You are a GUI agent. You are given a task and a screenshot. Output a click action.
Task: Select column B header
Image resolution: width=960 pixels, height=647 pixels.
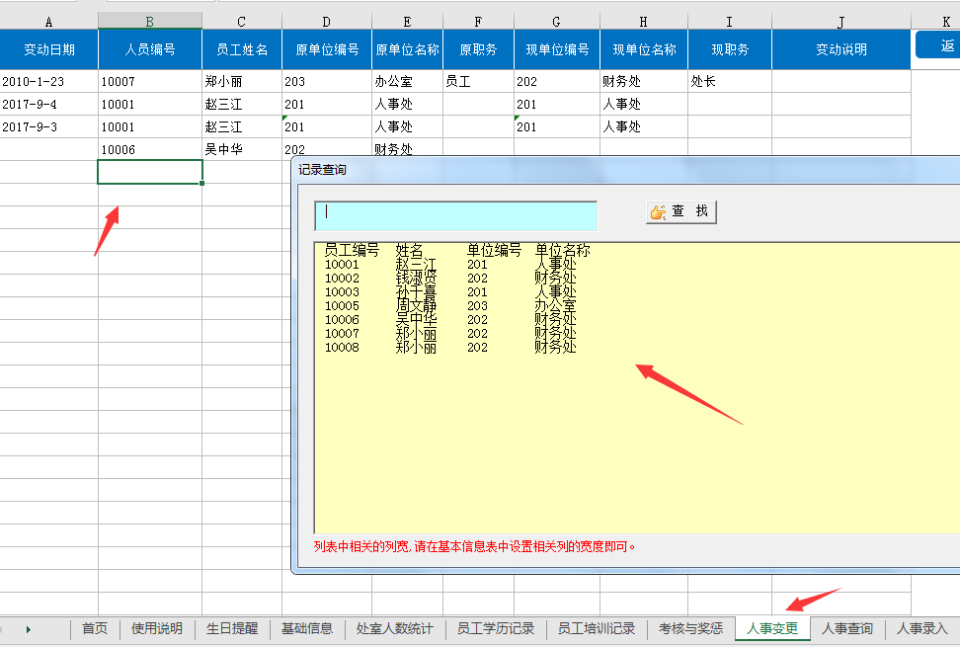[x=150, y=22]
